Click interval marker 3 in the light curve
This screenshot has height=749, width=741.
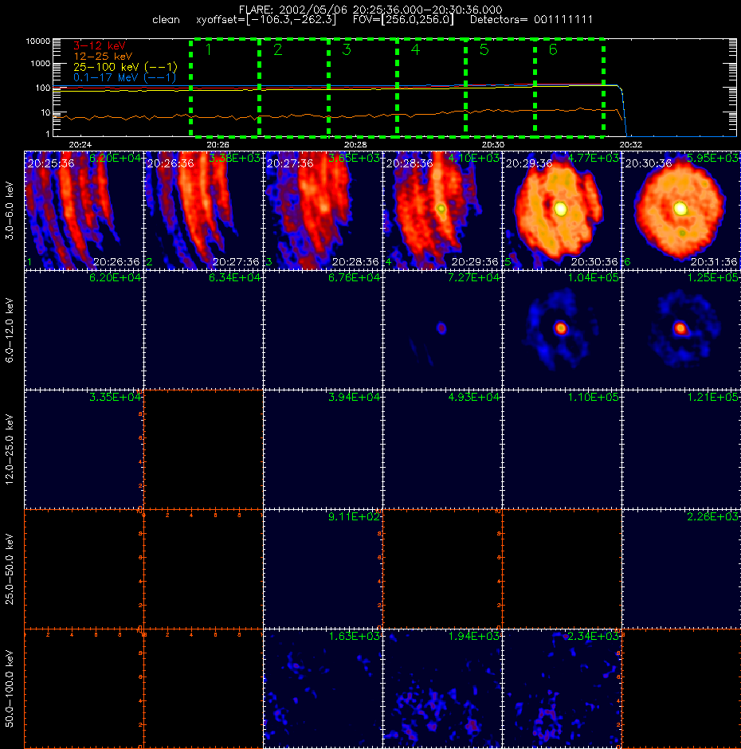(x=347, y=49)
